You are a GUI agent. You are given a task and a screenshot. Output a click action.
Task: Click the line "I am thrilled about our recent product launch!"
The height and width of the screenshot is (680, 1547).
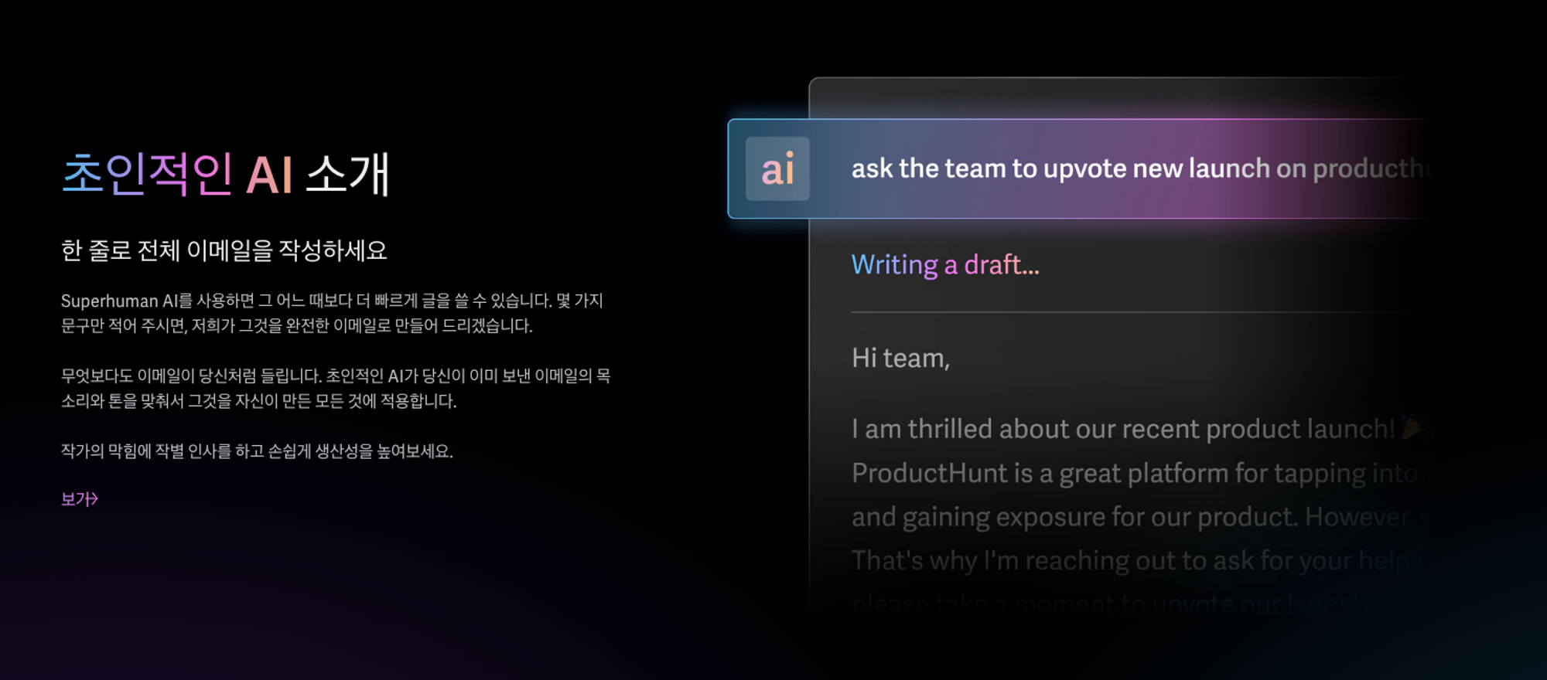1123,429
